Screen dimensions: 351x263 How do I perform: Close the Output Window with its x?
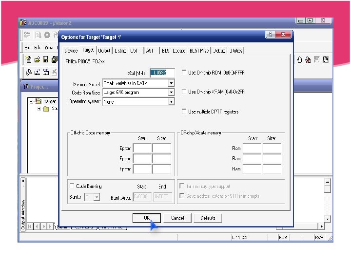point(23,181)
